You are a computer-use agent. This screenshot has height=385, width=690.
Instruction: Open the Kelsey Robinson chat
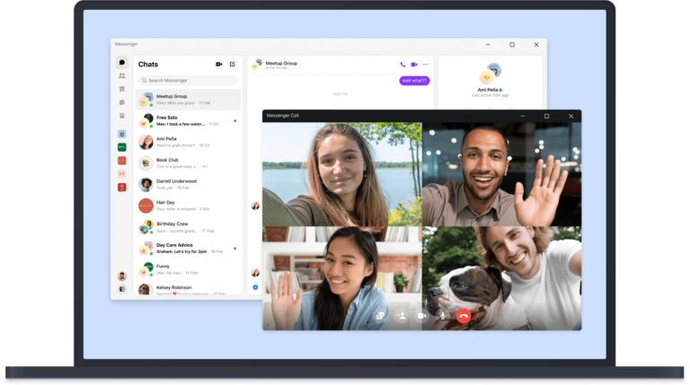pos(188,288)
